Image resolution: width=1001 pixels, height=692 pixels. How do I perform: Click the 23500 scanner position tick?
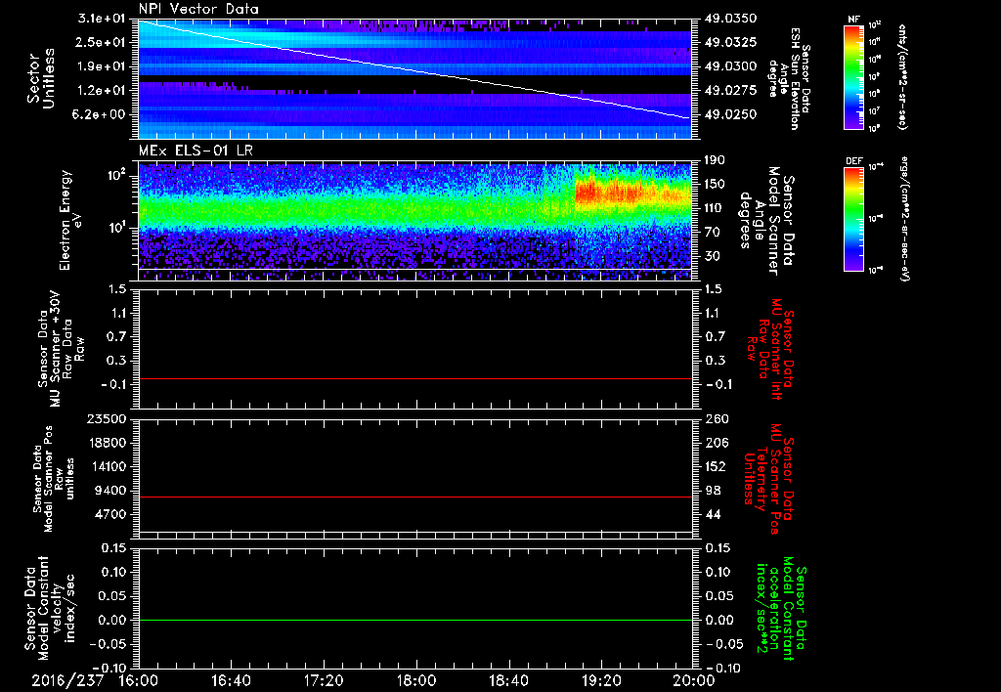107,419
